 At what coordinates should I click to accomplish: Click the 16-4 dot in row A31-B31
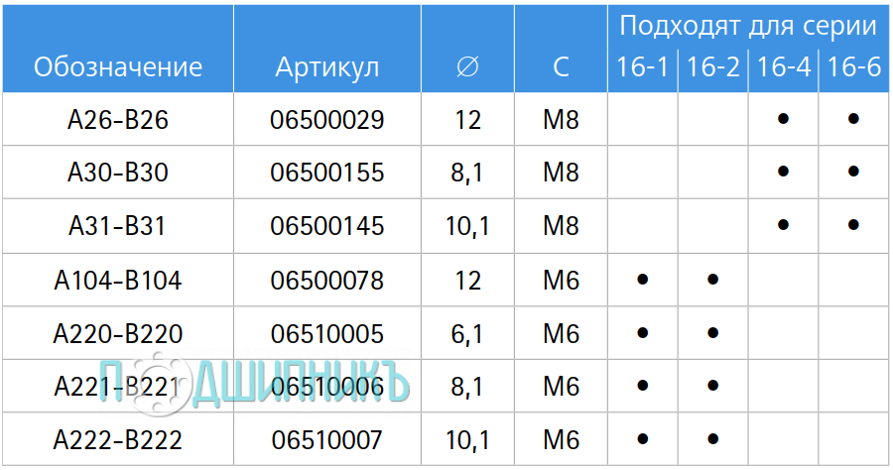(783, 225)
